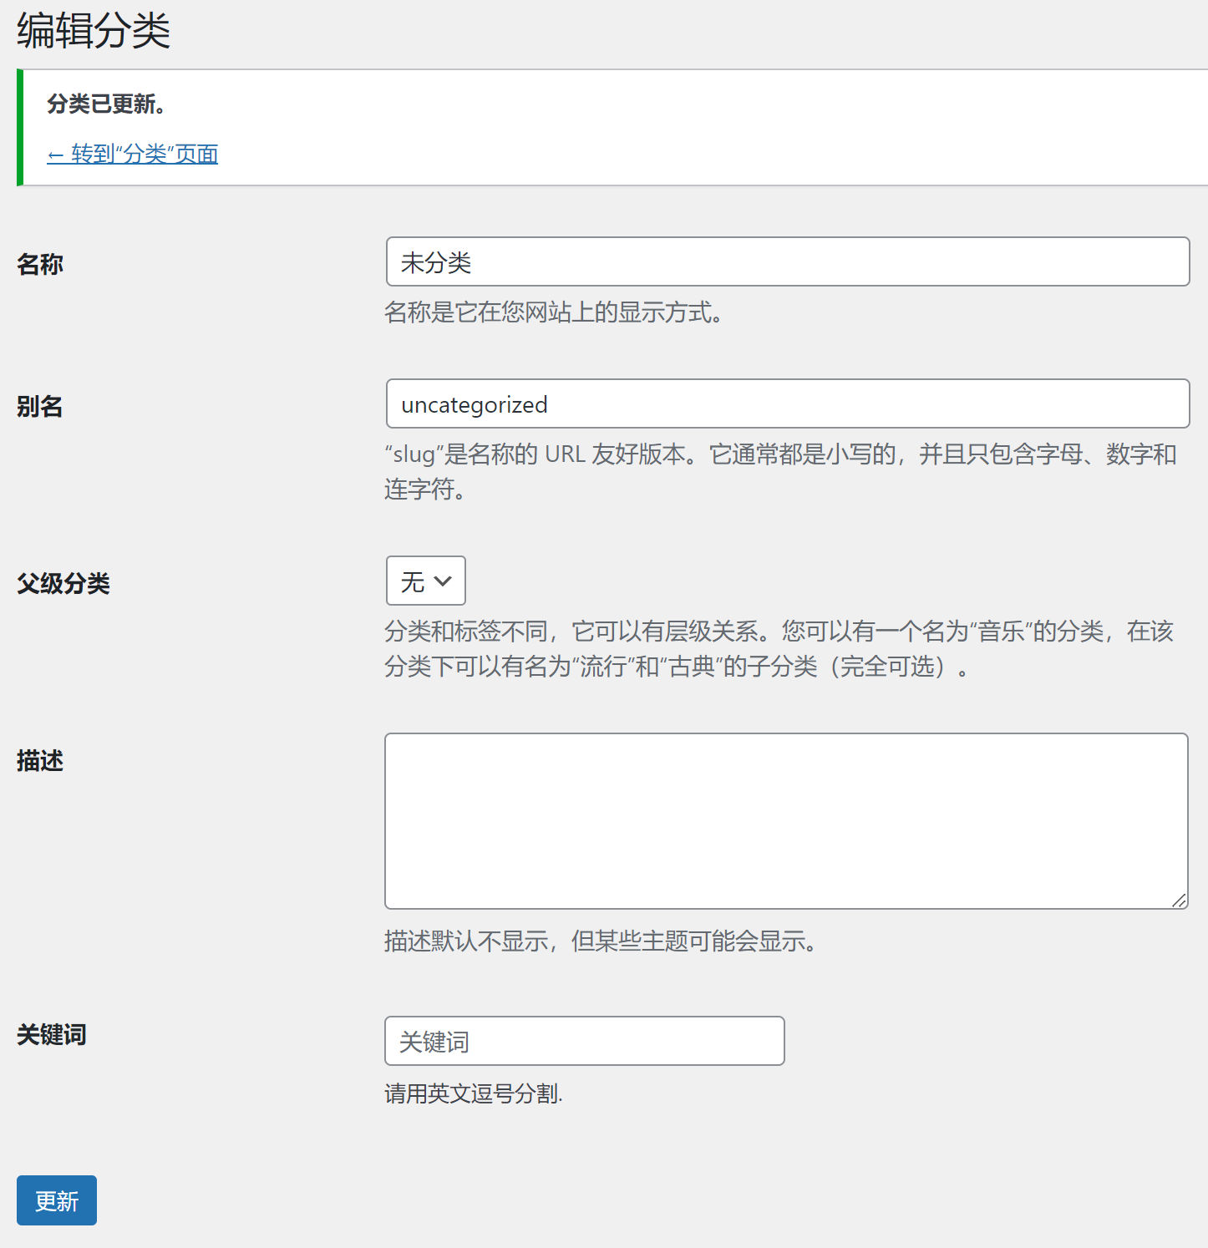The image size is (1208, 1248).
Task: Click the 别名 field label
Action: tap(40, 406)
